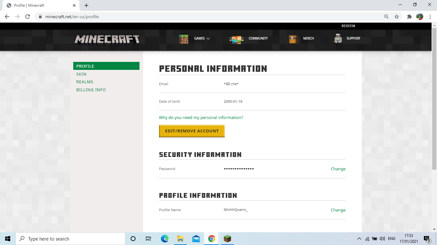Open MERCH via the chest icon
The height and width of the screenshot is (245, 437).
293,39
